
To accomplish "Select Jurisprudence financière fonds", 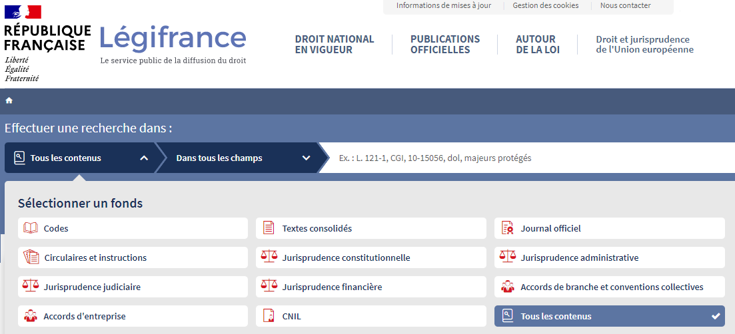I will tap(370, 287).
